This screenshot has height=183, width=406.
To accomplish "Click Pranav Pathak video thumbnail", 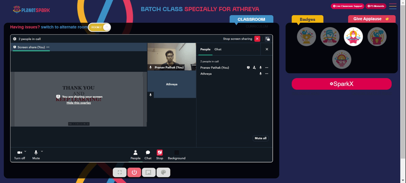I will 172,57.
